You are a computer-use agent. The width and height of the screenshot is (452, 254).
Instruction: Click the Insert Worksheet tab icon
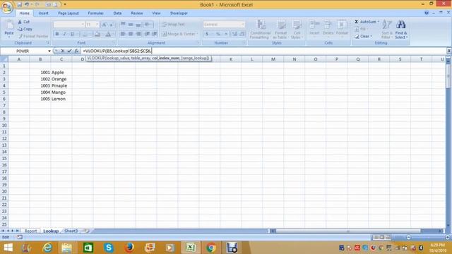coord(86,231)
